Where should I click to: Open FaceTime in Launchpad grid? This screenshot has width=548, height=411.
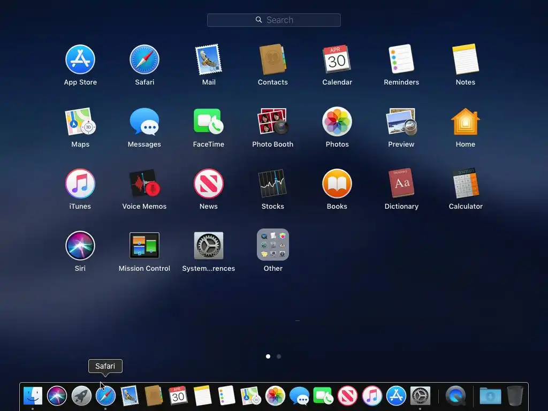[209, 121]
